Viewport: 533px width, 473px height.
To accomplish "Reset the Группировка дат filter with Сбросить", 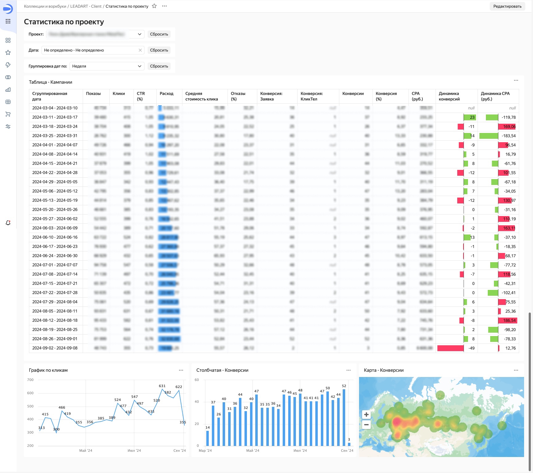I will [x=159, y=66].
